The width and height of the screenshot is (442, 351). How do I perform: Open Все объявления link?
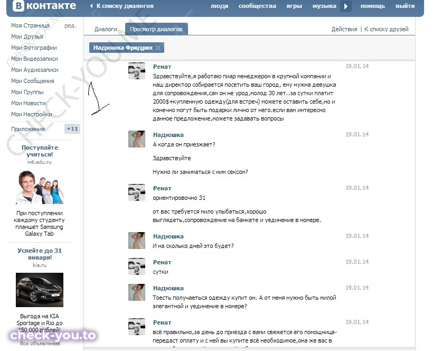point(40,344)
